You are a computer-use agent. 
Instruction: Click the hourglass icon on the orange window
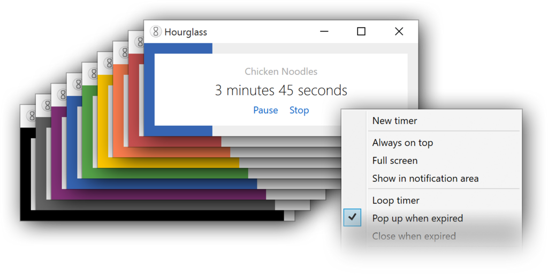[x=124, y=53]
